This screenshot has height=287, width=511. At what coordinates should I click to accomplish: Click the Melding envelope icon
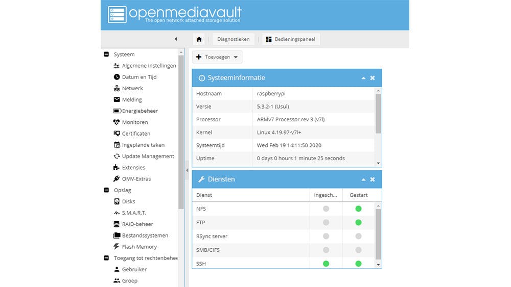pyautogui.click(x=117, y=99)
